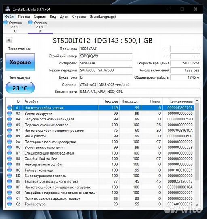
Task: Click status orb of Время раскрутки row
Action: pyautogui.click(x=9, y=114)
